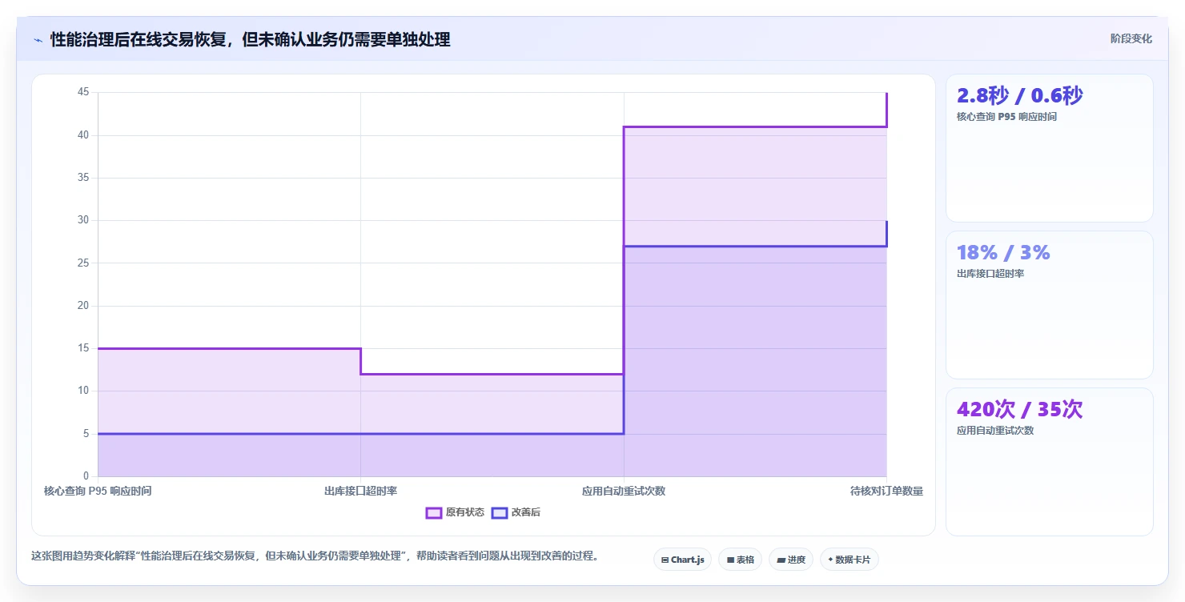Click the x-axis label 应用自动重试次数
The image size is (1185, 602).
[x=624, y=491]
